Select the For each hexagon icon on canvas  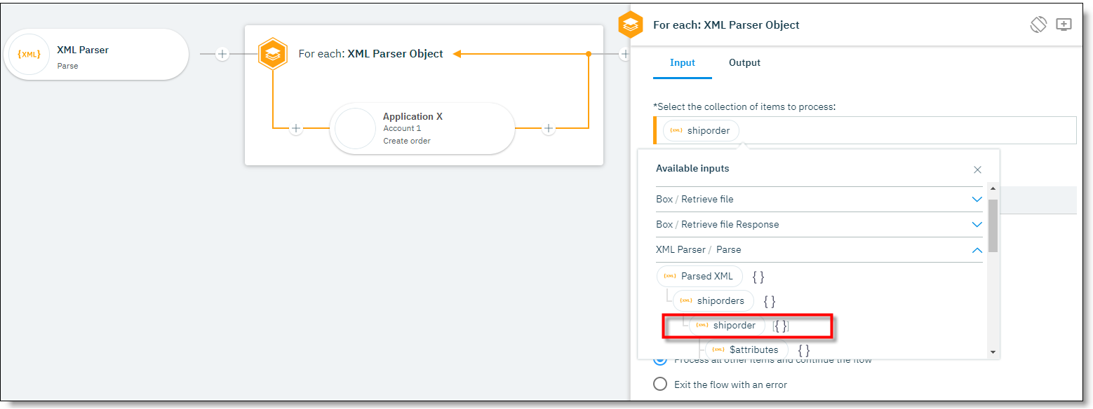point(272,54)
